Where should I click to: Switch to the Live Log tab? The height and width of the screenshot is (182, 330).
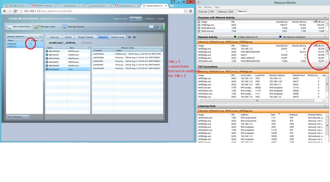(x=54, y=37)
